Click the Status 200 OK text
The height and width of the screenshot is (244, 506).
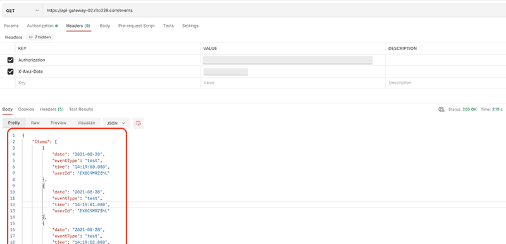pos(462,109)
